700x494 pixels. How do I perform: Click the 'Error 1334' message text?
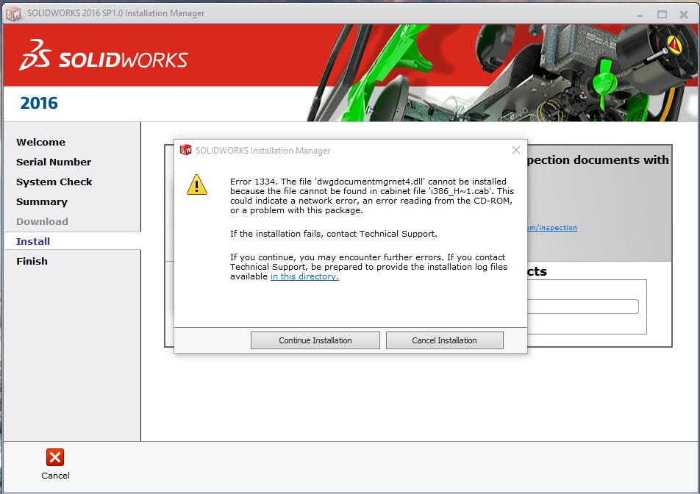(372, 196)
